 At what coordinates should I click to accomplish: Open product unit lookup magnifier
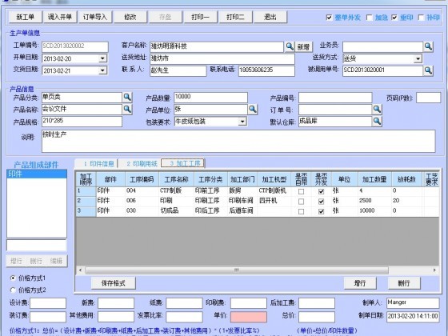pos(253,109)
